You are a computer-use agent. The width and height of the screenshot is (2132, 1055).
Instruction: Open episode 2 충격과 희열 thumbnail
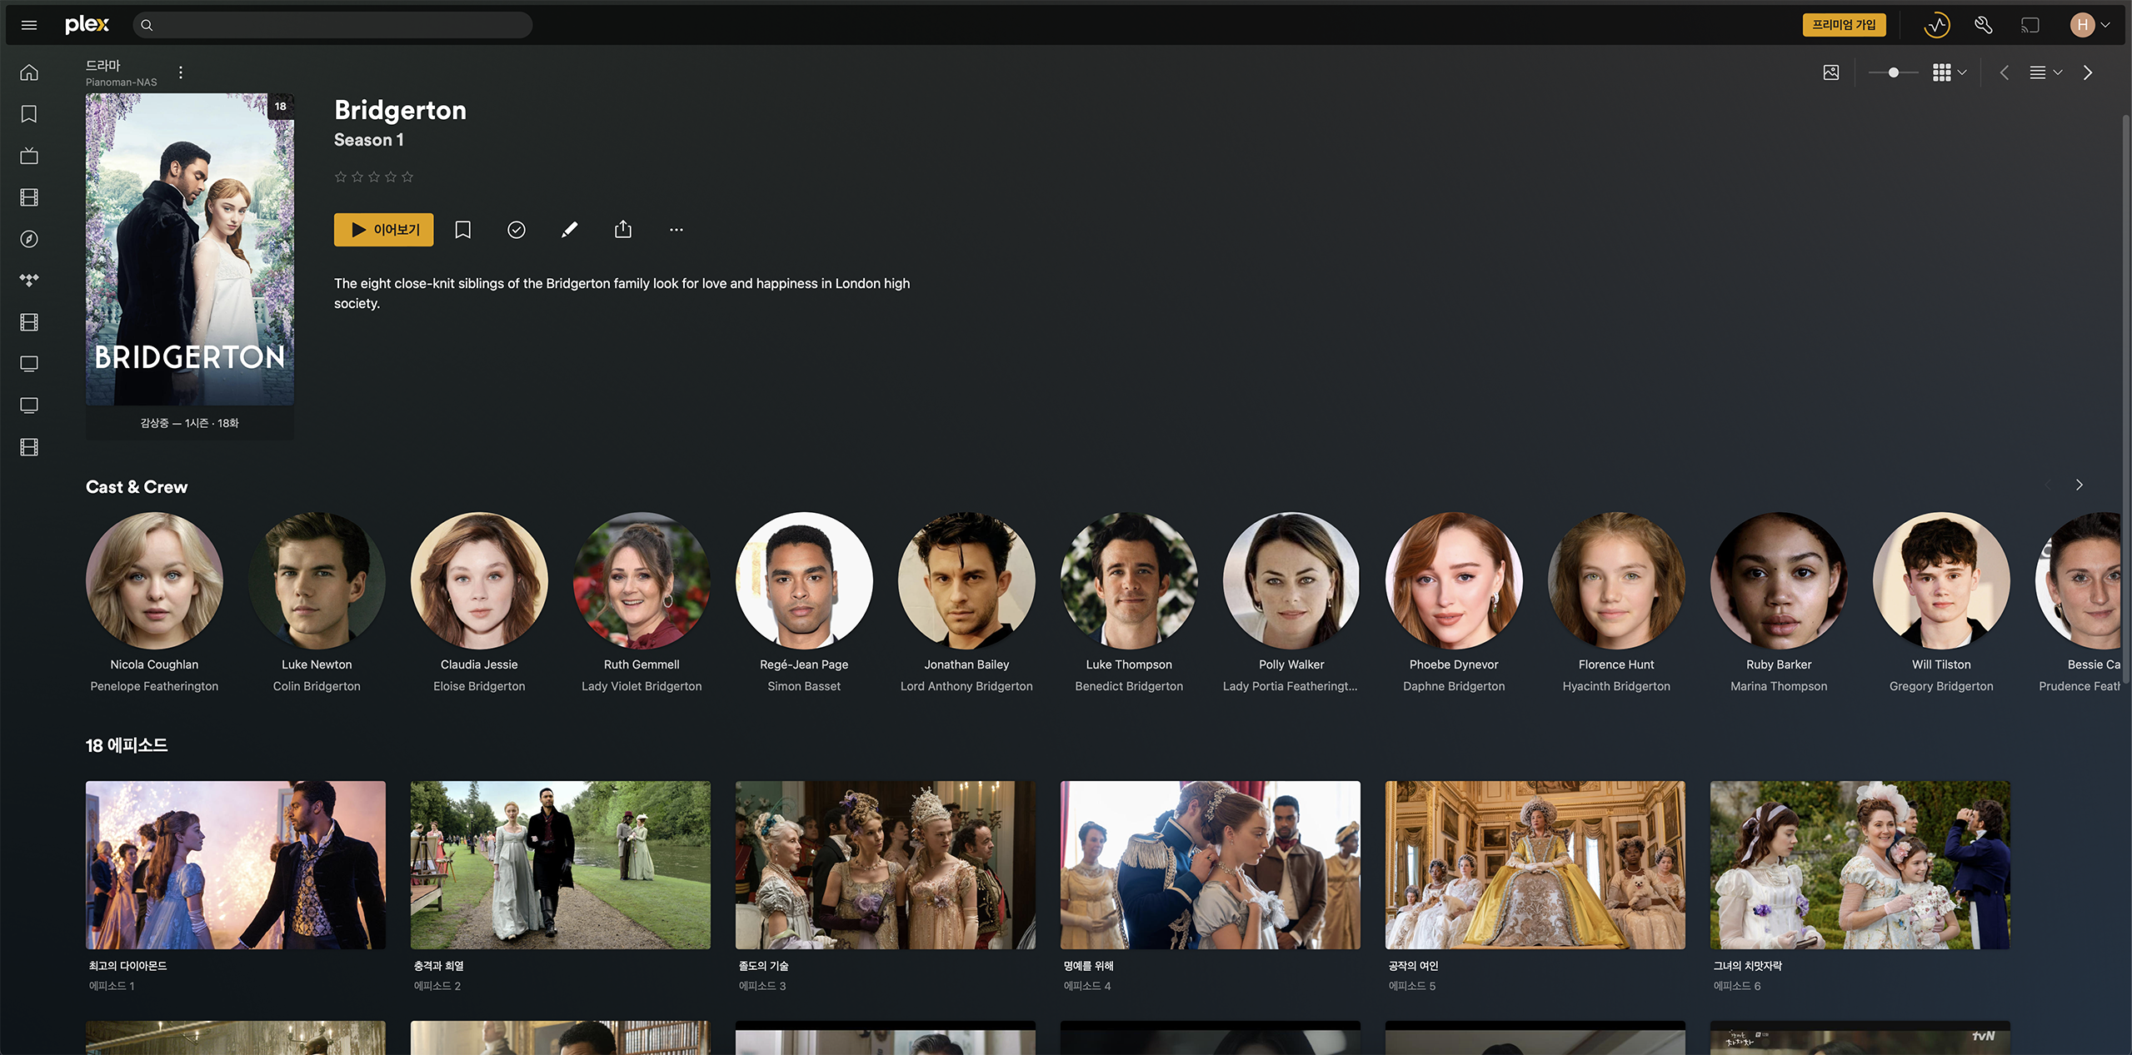point(561,864)
